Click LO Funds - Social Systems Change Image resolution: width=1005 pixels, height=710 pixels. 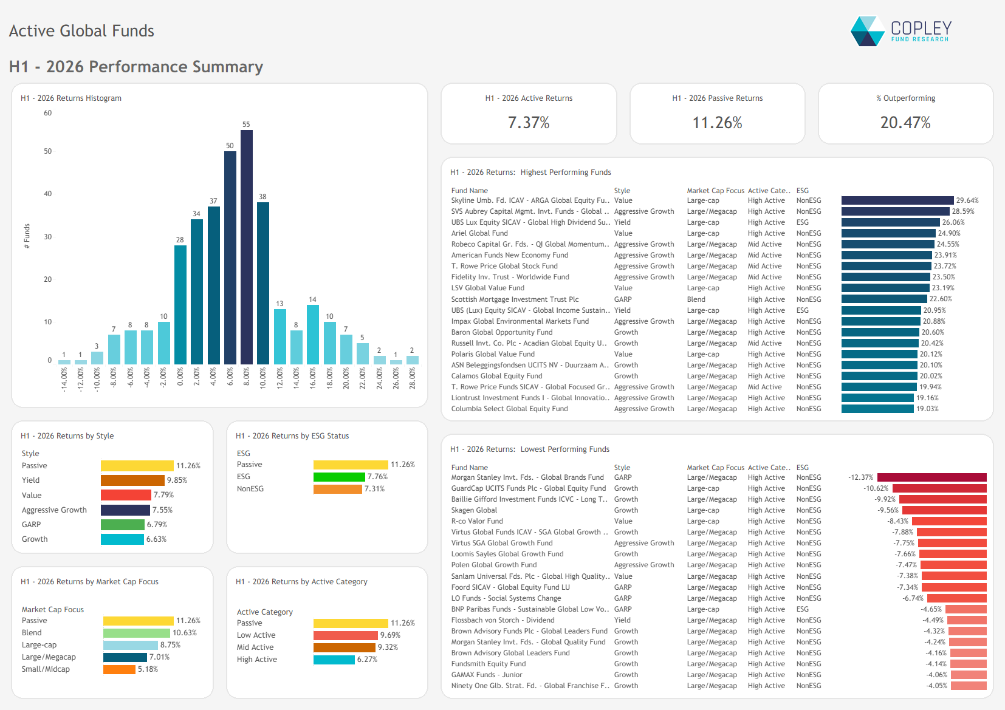click(506, 598)
